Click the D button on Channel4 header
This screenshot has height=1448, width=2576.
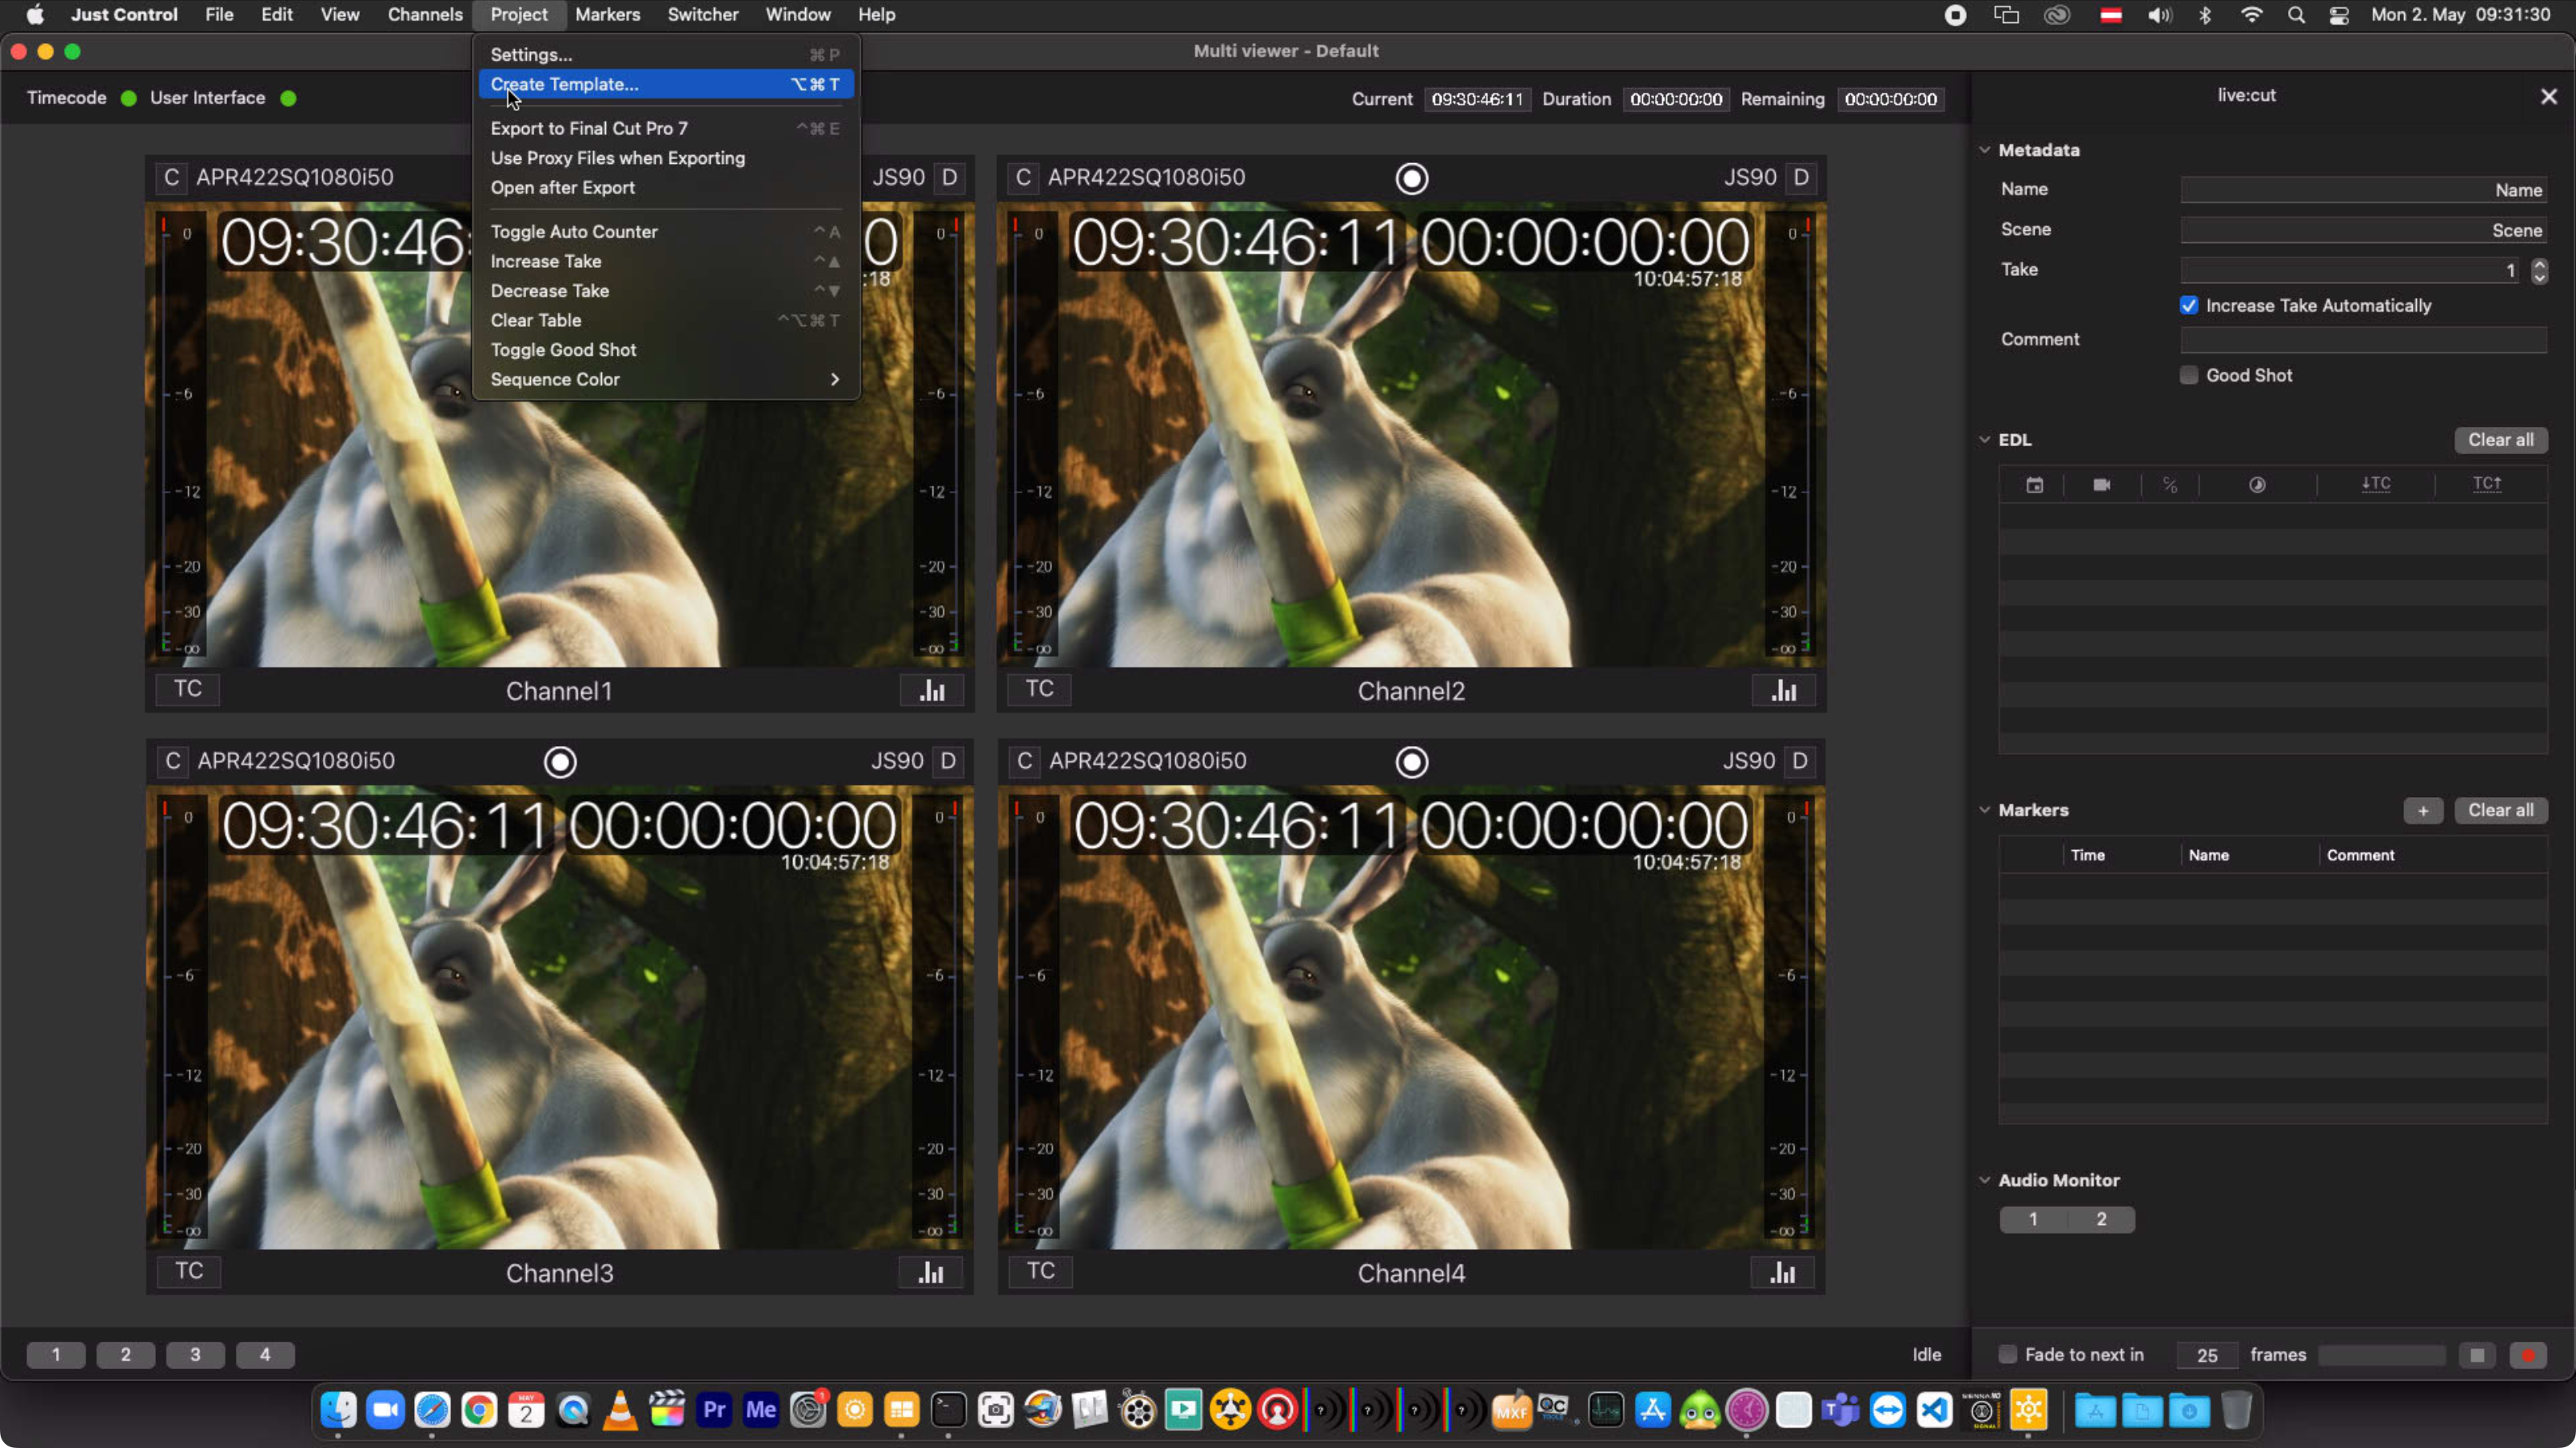coord(1800,761)
